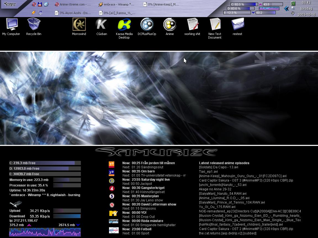Click the Download speed meter bar

[67, 216]
